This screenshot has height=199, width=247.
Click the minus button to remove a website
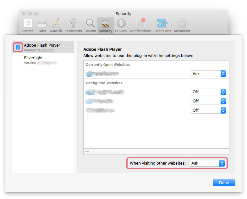tap(87, 151)
